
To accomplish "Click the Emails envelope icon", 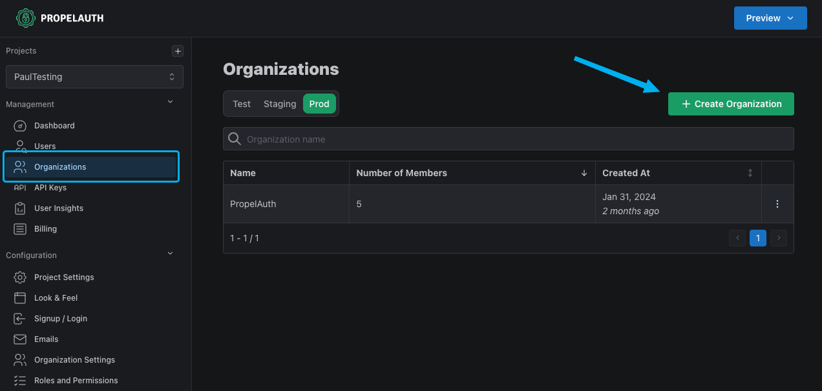I will [20, 339].
